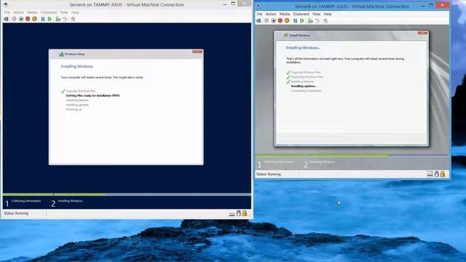The width and height of the screenshot is (466, 262).
Task: Click ServerA setup progress bar
Action: pos(127,194)
